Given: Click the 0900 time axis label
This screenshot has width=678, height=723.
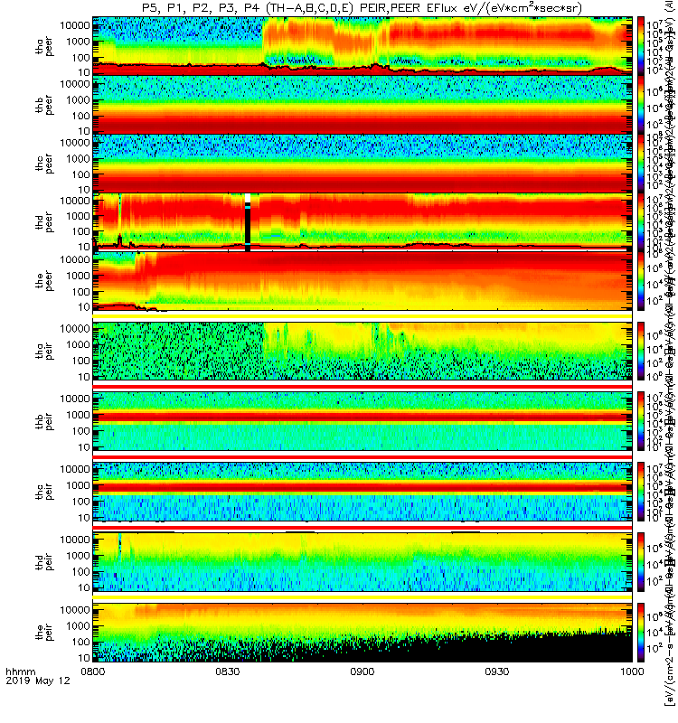Looking at the screenshot, I should click(363, 671).
